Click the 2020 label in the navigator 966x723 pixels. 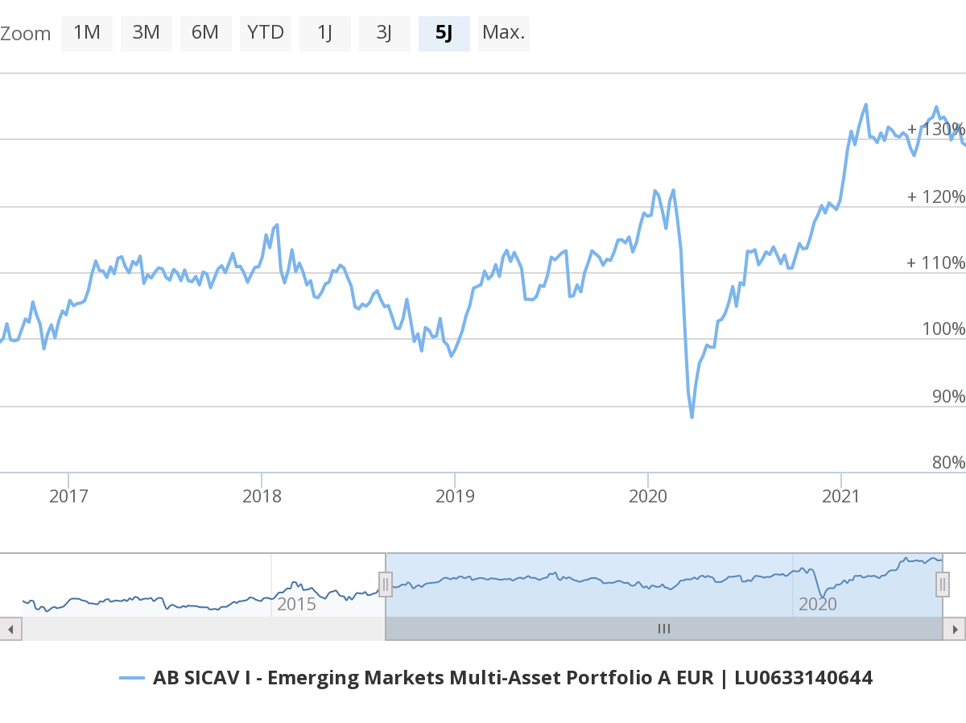coord(818,604)
